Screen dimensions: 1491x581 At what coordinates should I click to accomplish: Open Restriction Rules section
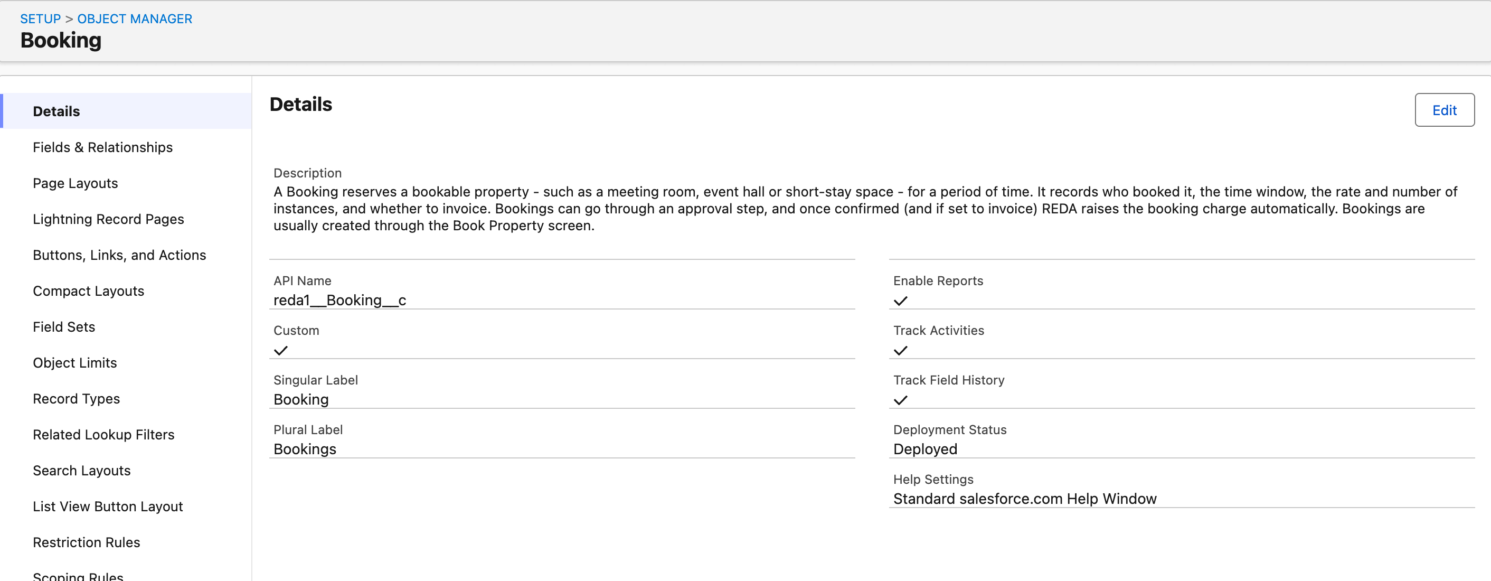click(86, 542)
